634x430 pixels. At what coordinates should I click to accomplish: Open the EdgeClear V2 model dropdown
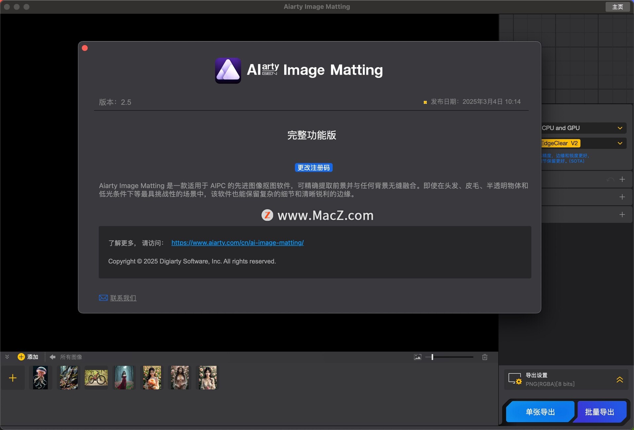584,143
